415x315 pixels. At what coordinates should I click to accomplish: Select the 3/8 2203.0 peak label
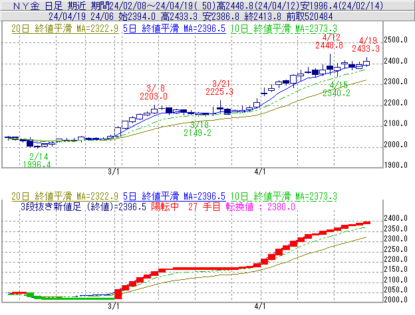tap(154, 92)
